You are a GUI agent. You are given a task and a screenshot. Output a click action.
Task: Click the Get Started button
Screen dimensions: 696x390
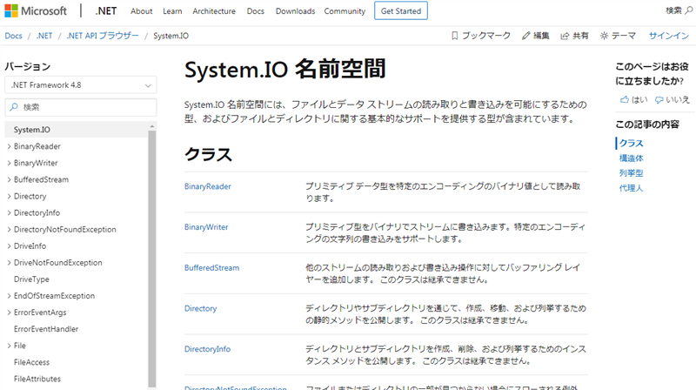coord(401,10)
